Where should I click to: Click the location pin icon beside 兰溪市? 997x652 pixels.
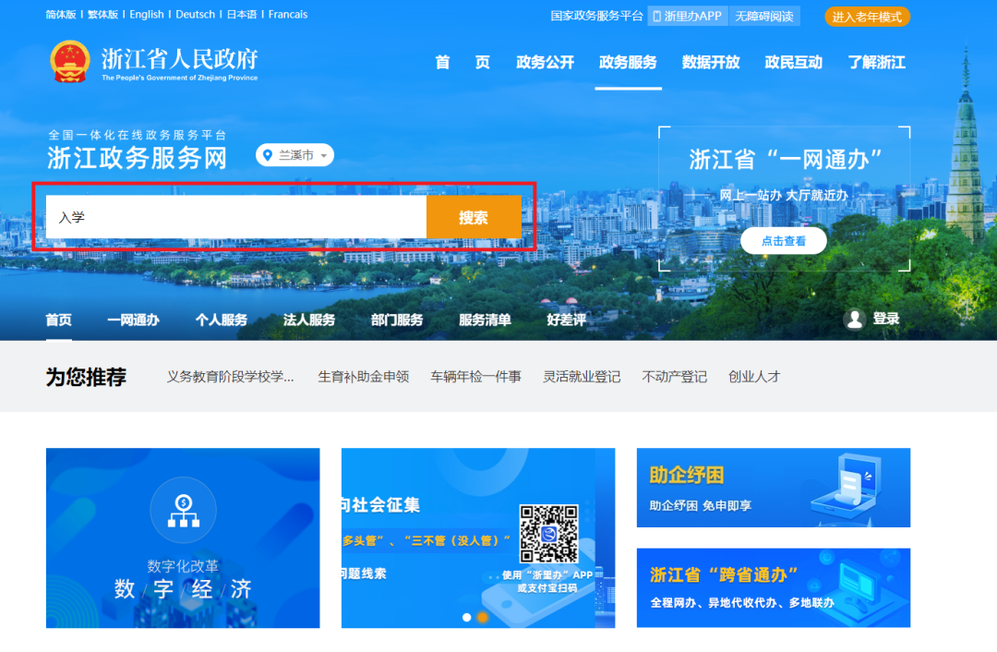coord(268,155)
